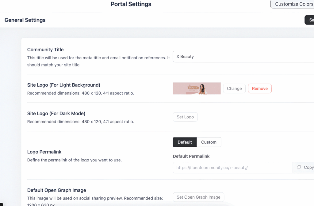The width and height of the screenshot is (314, 206).
Task: Click the copy icon beside the permalink
Action: tap(299, 168)
